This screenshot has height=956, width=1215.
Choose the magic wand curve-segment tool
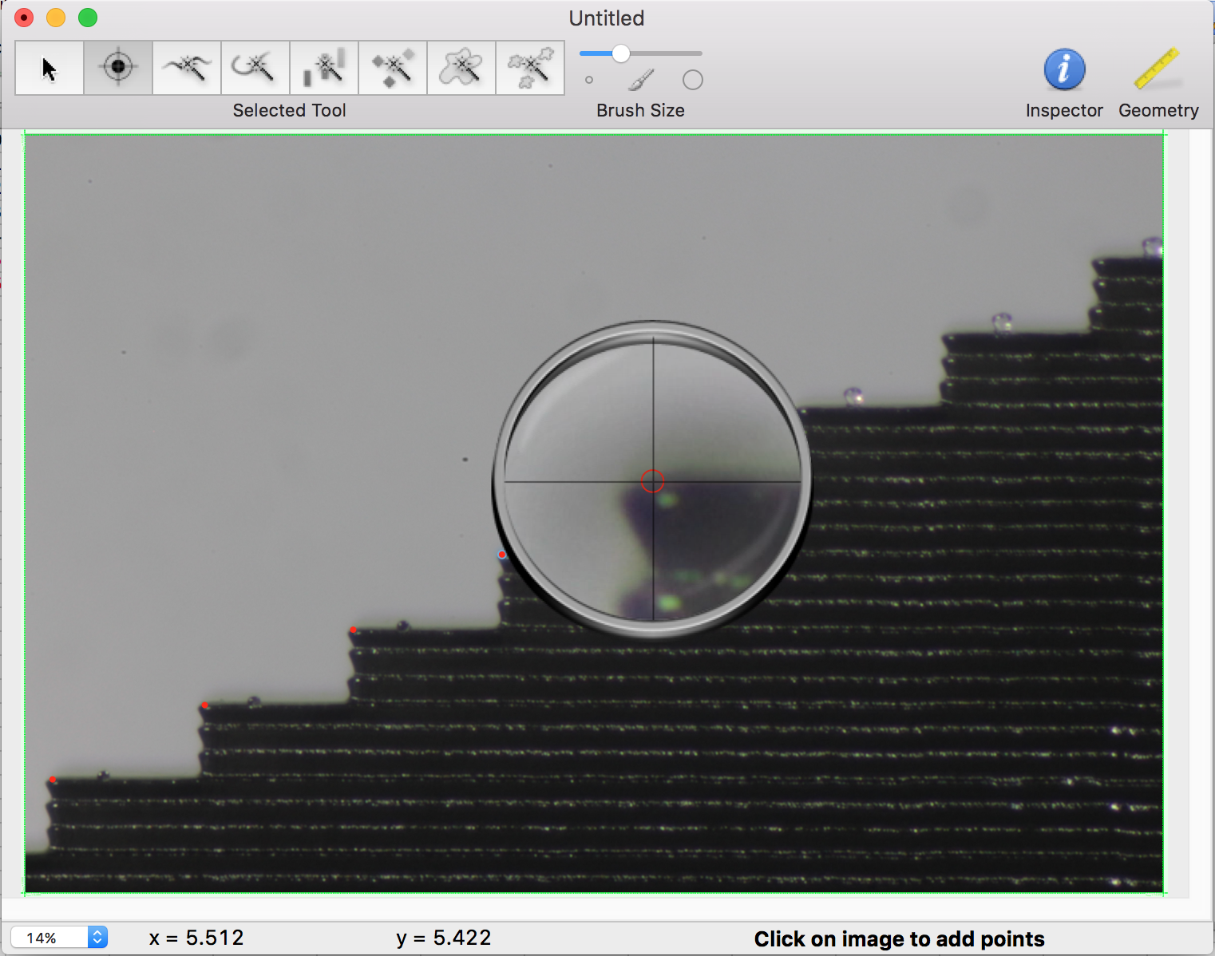click(x=255, y=69)
